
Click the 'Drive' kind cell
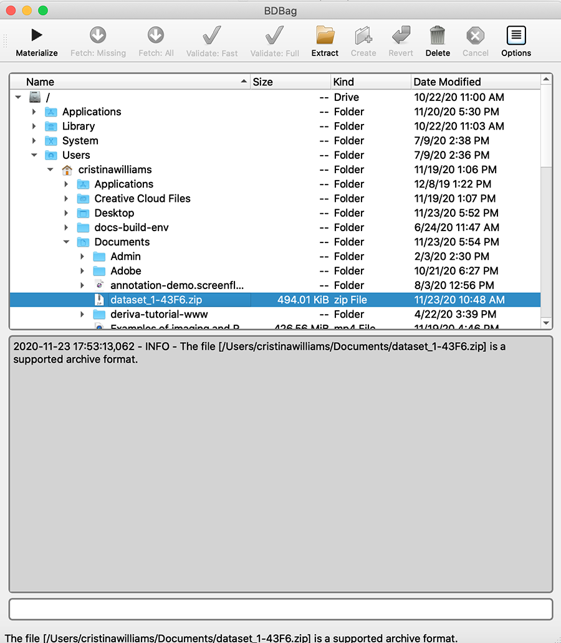point(347,97)
